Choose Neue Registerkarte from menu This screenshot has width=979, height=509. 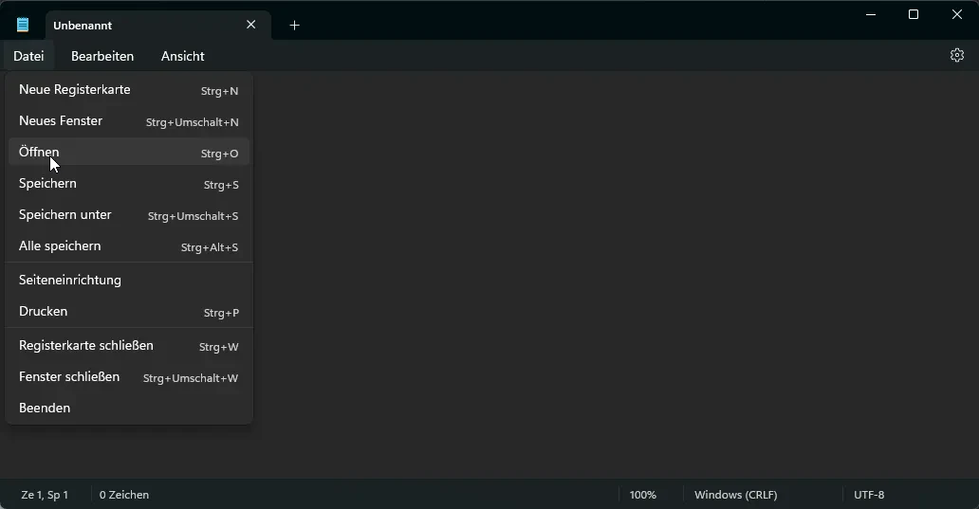129,90
